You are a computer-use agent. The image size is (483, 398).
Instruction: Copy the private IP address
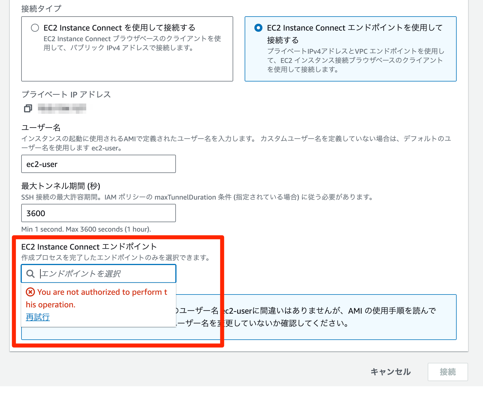point(28,109)
